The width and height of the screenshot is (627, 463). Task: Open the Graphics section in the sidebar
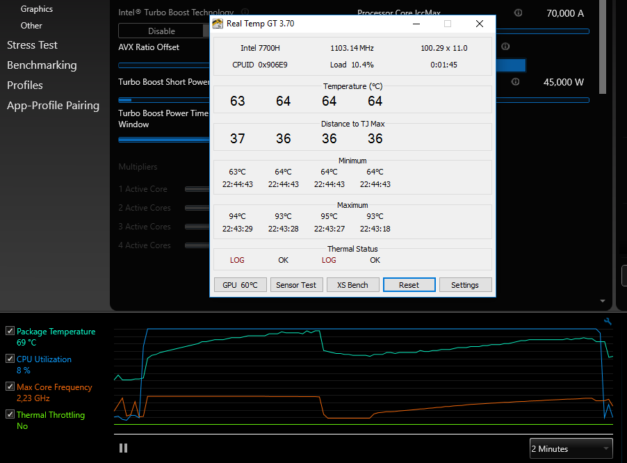[37, 9]
